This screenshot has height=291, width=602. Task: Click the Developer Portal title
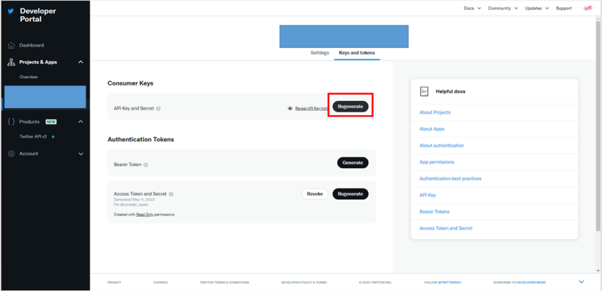(37, 15)
